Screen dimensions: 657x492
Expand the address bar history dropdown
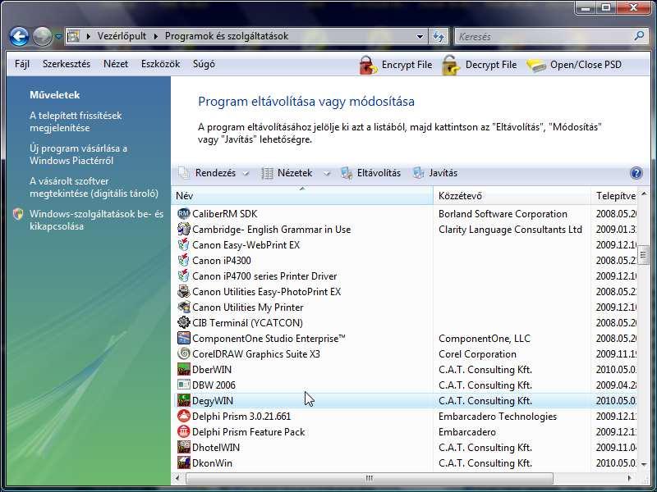[x=420, y=36]
